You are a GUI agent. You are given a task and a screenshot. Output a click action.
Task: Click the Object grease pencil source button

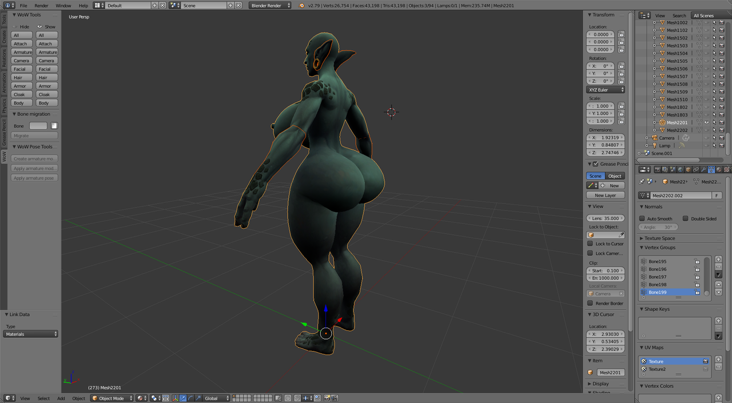tap(615, 176)
